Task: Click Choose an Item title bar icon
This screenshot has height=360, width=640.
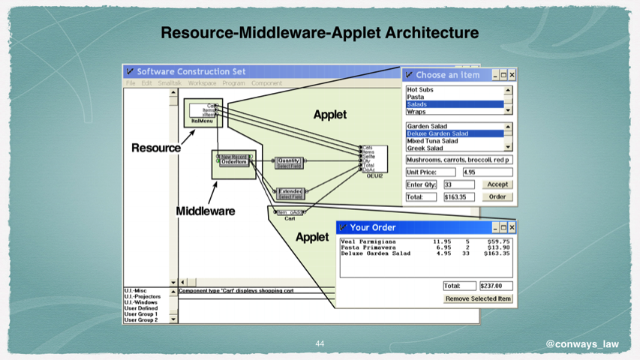Action: pos(409,75)
